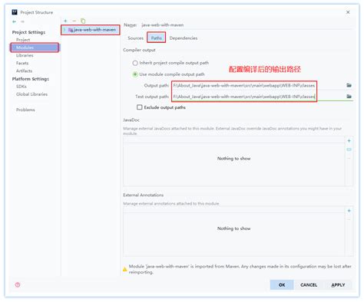Click the Output path text field
Image resolution: width=364 pixels, height=302 pixels.
(244, 85)
